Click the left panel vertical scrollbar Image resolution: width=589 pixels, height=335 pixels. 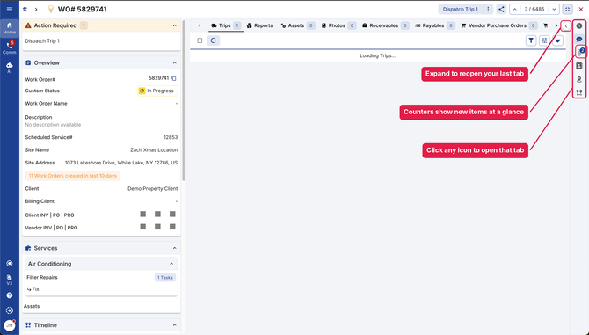[x=184, y=100]
